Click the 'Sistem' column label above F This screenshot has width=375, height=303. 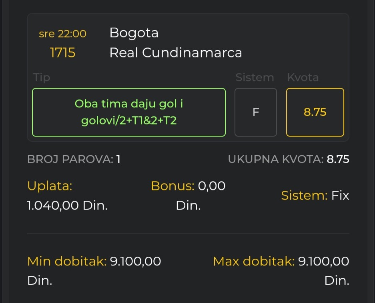pos(255,77)
